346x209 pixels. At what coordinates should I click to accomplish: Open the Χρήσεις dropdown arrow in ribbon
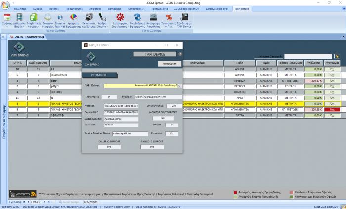[x=7, y=27]
